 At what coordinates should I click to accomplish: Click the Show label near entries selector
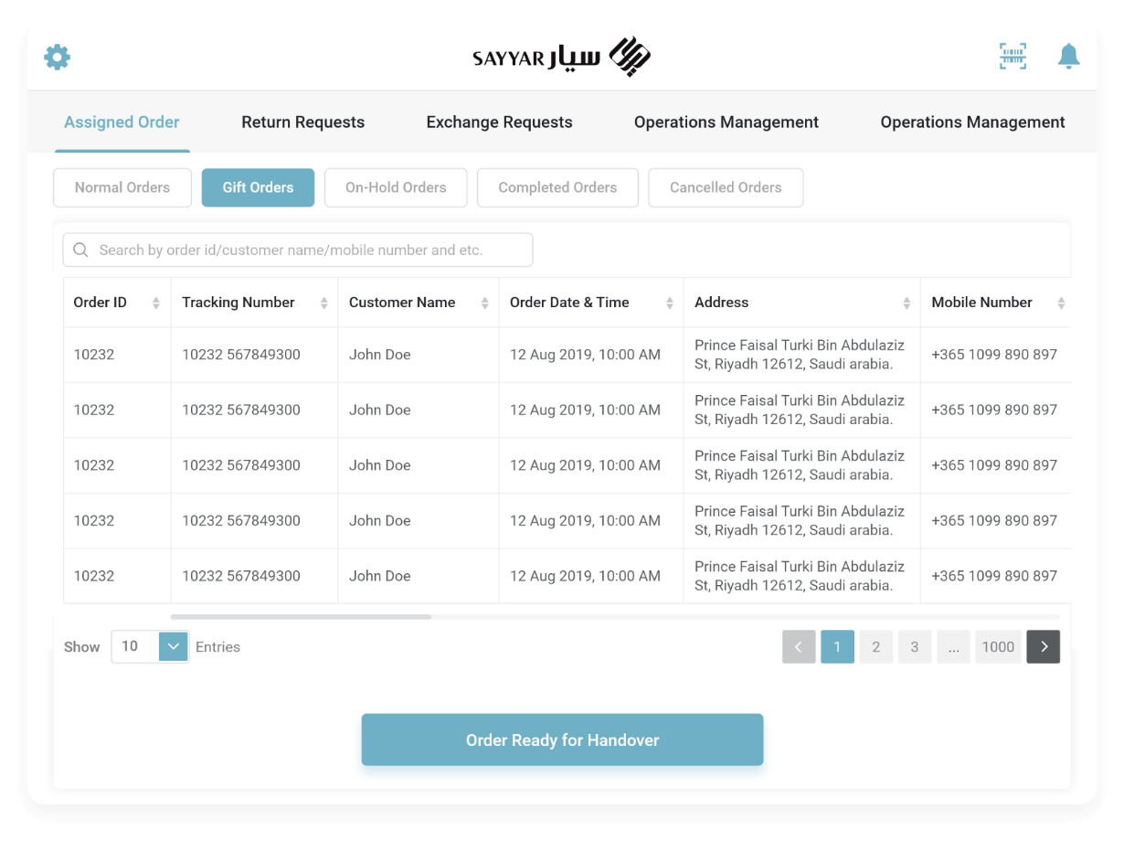coord(82,646)
